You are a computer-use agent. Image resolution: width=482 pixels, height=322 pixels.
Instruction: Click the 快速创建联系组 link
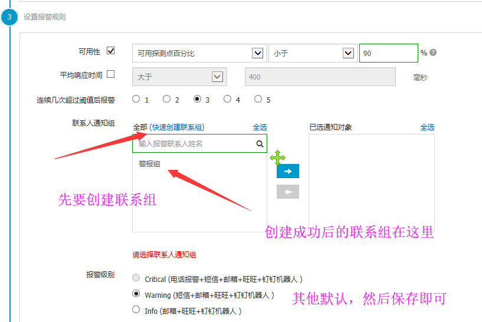pos(177,127)
